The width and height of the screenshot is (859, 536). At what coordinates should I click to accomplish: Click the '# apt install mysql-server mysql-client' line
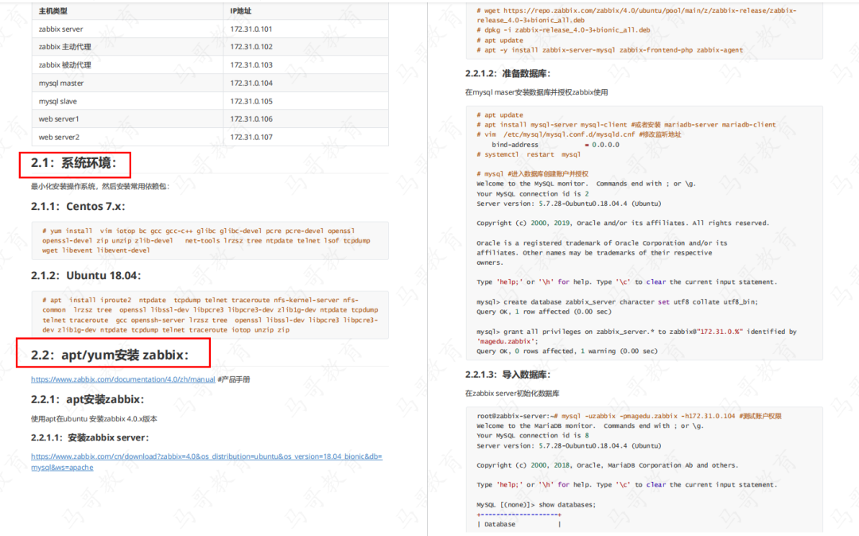(x=626, y=125)
